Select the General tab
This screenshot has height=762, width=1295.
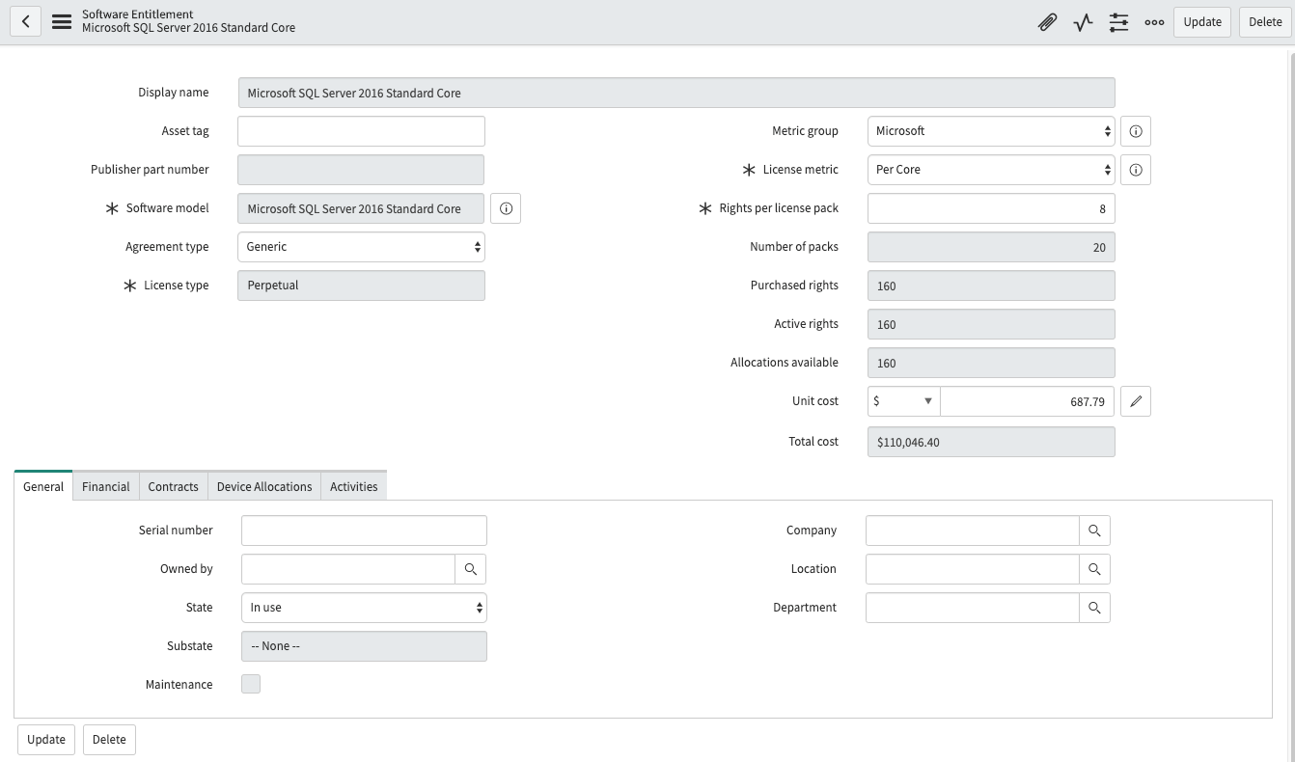[x=43, y=486]
